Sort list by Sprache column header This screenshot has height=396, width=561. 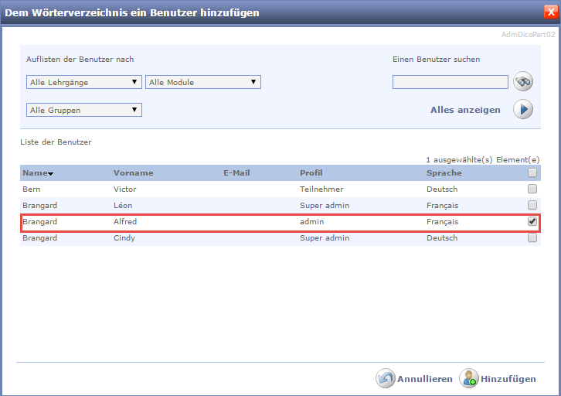pyautogui.click(x=444, y=173)
